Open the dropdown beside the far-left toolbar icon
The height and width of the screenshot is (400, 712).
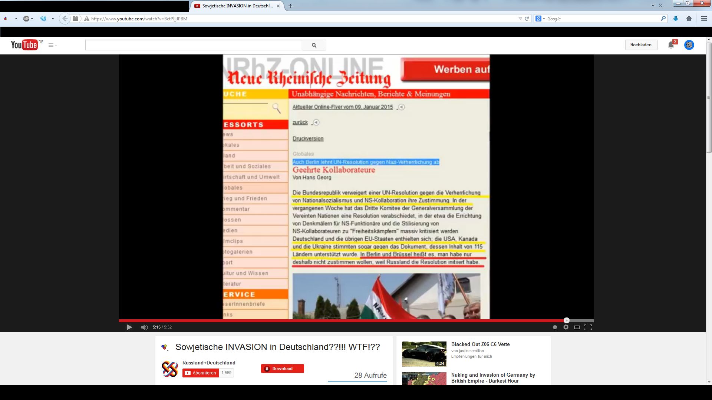pyautogui.click(x=16, y=19)
